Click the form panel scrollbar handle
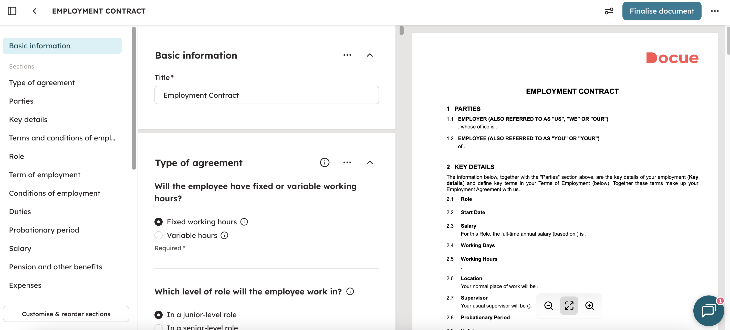The width and height of the screenshot is (730, 330). point(402,30)
